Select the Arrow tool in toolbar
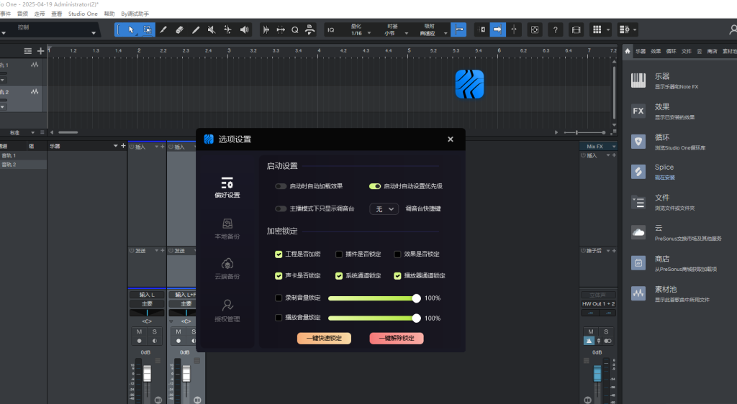Screen dimensions: 737x404 tap(131, 29)
